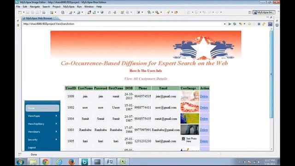Click the dark globe icon in toolbar
295x166 pixels.
(102, 12)
